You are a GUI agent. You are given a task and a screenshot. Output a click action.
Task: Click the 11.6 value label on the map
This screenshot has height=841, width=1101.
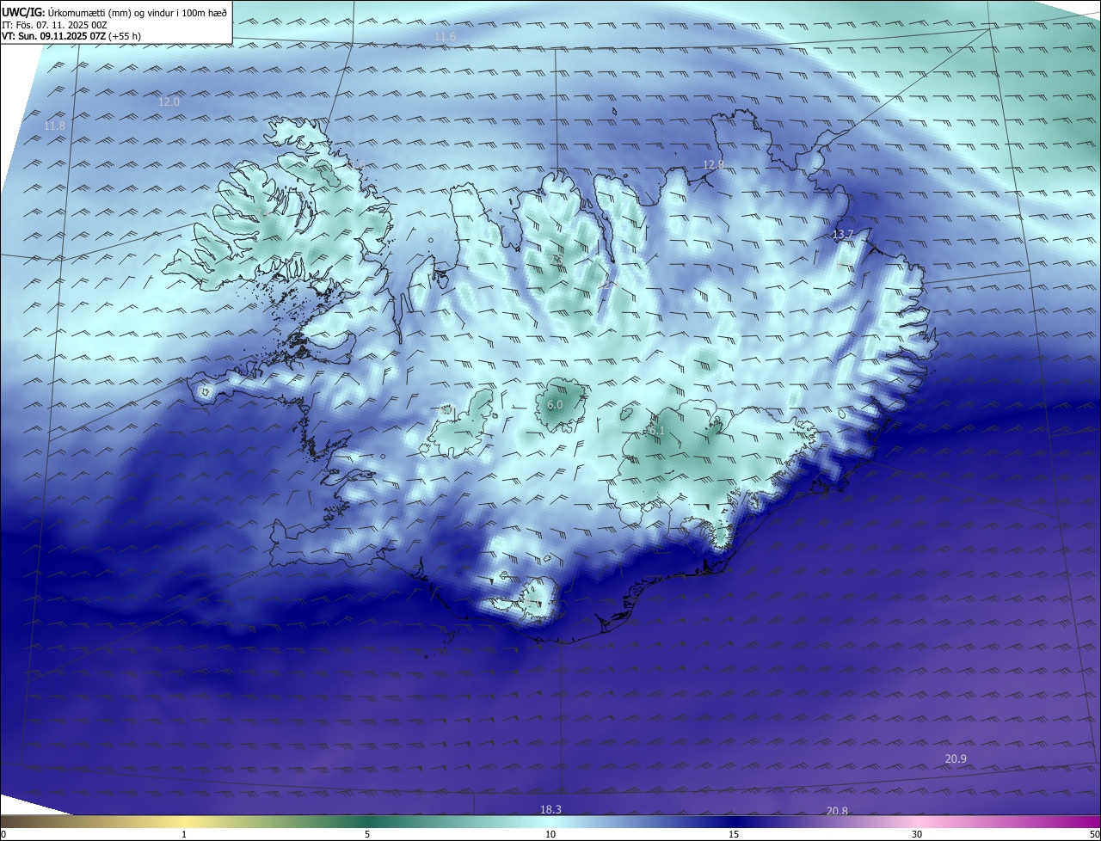tap(446, 37)
